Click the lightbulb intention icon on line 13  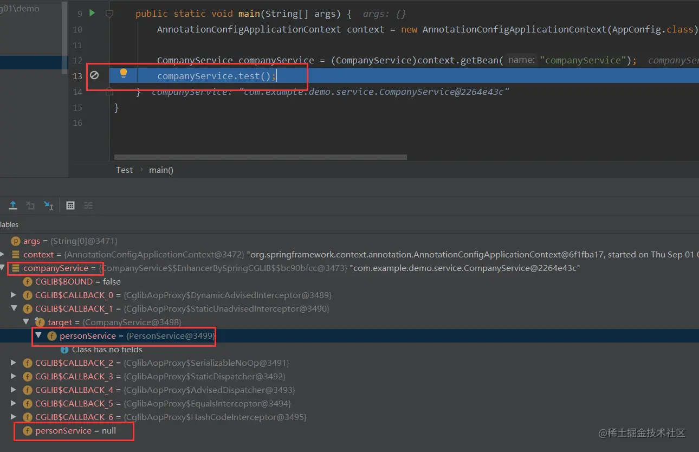(124, 73)
